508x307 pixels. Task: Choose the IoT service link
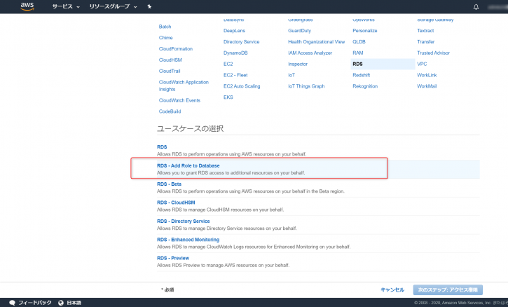[291, 75]
